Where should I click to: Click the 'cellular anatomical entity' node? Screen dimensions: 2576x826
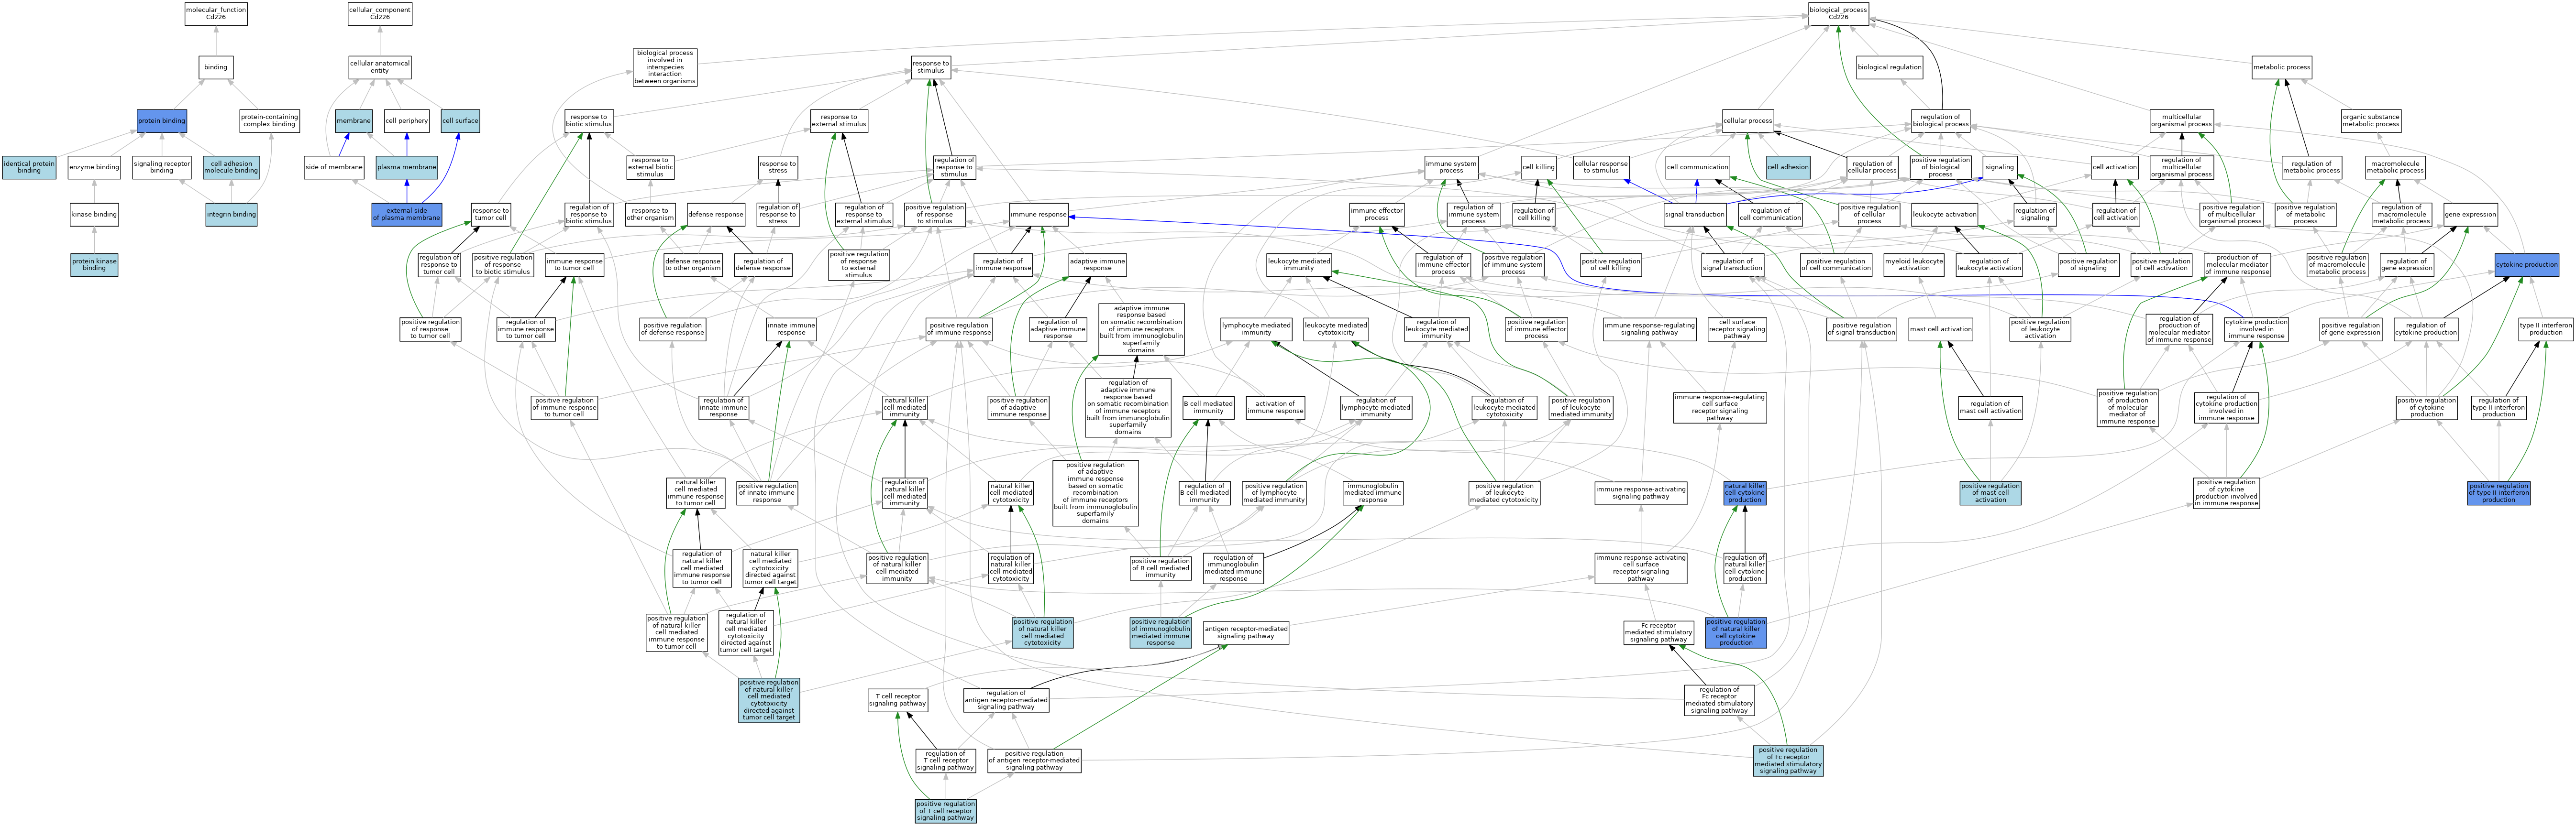pos(380,67)
